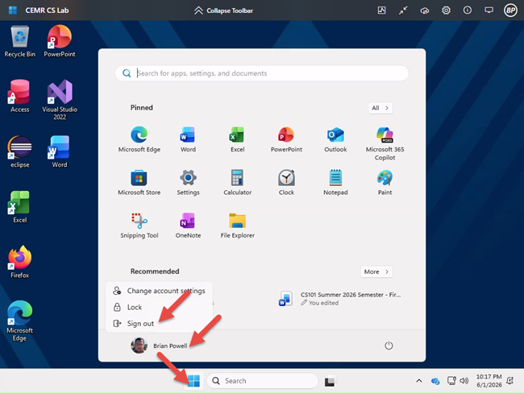Select Sign out from account menu
524x393 pixels.
(159, 324)
